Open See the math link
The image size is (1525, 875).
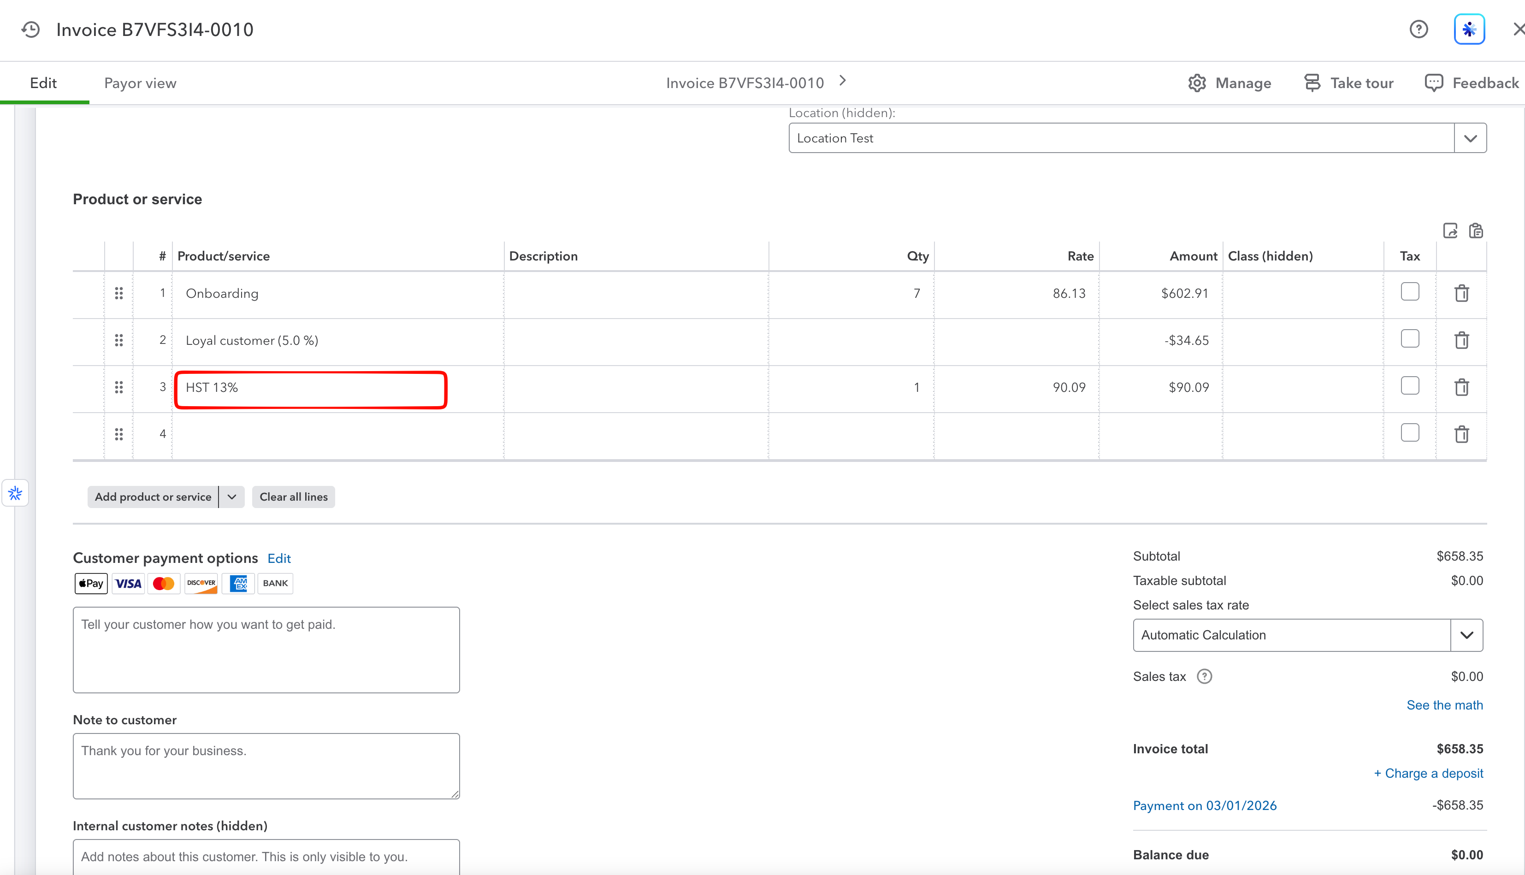[x=1444, y=705]
